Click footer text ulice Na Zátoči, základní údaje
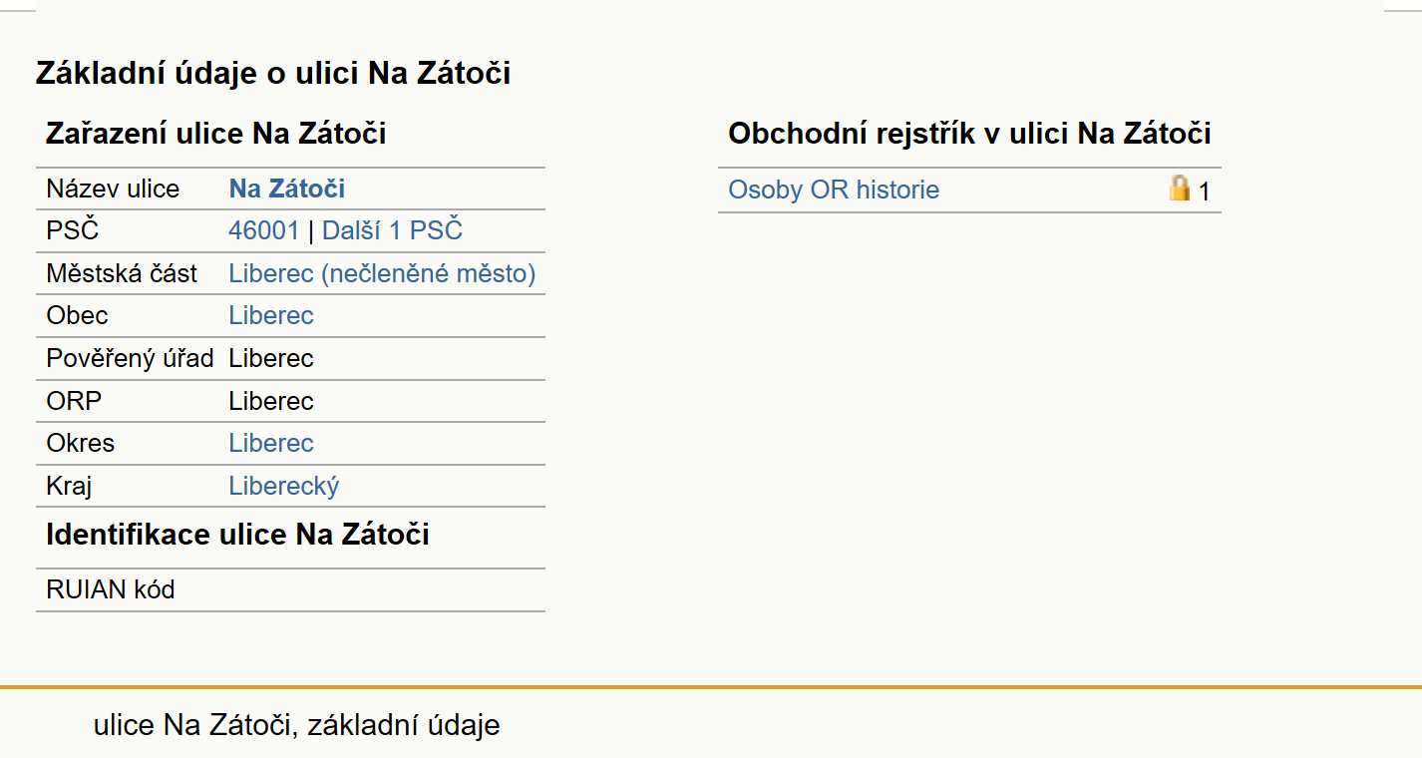Image resolution: width=1422 pixels, height=758 pixels. tap(297, 725)
